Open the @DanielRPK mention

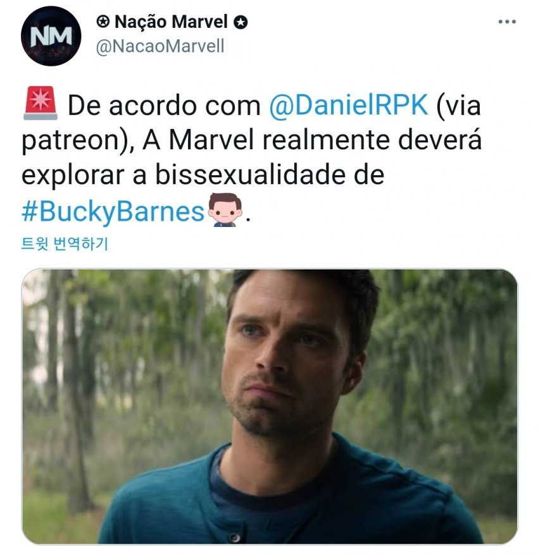348,105
